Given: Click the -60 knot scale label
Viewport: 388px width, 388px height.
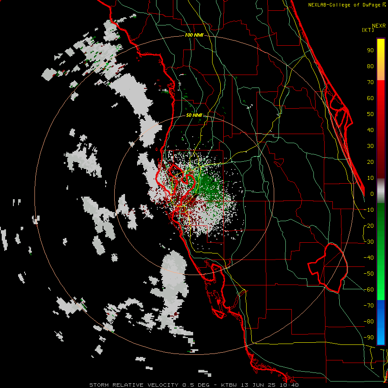Looking at the screenshot, I should pyautogui.click(x=369, y=290).
